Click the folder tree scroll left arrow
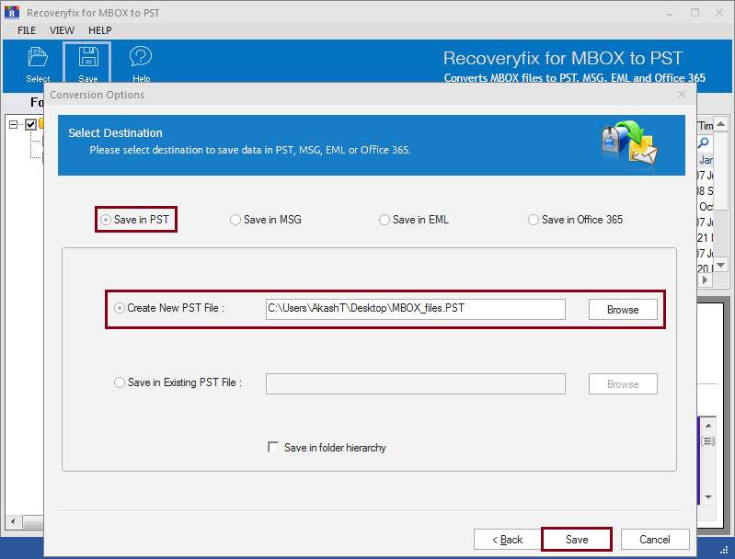Image resolution: width=735 pixels, height=559 pixels. click(13, 521)
